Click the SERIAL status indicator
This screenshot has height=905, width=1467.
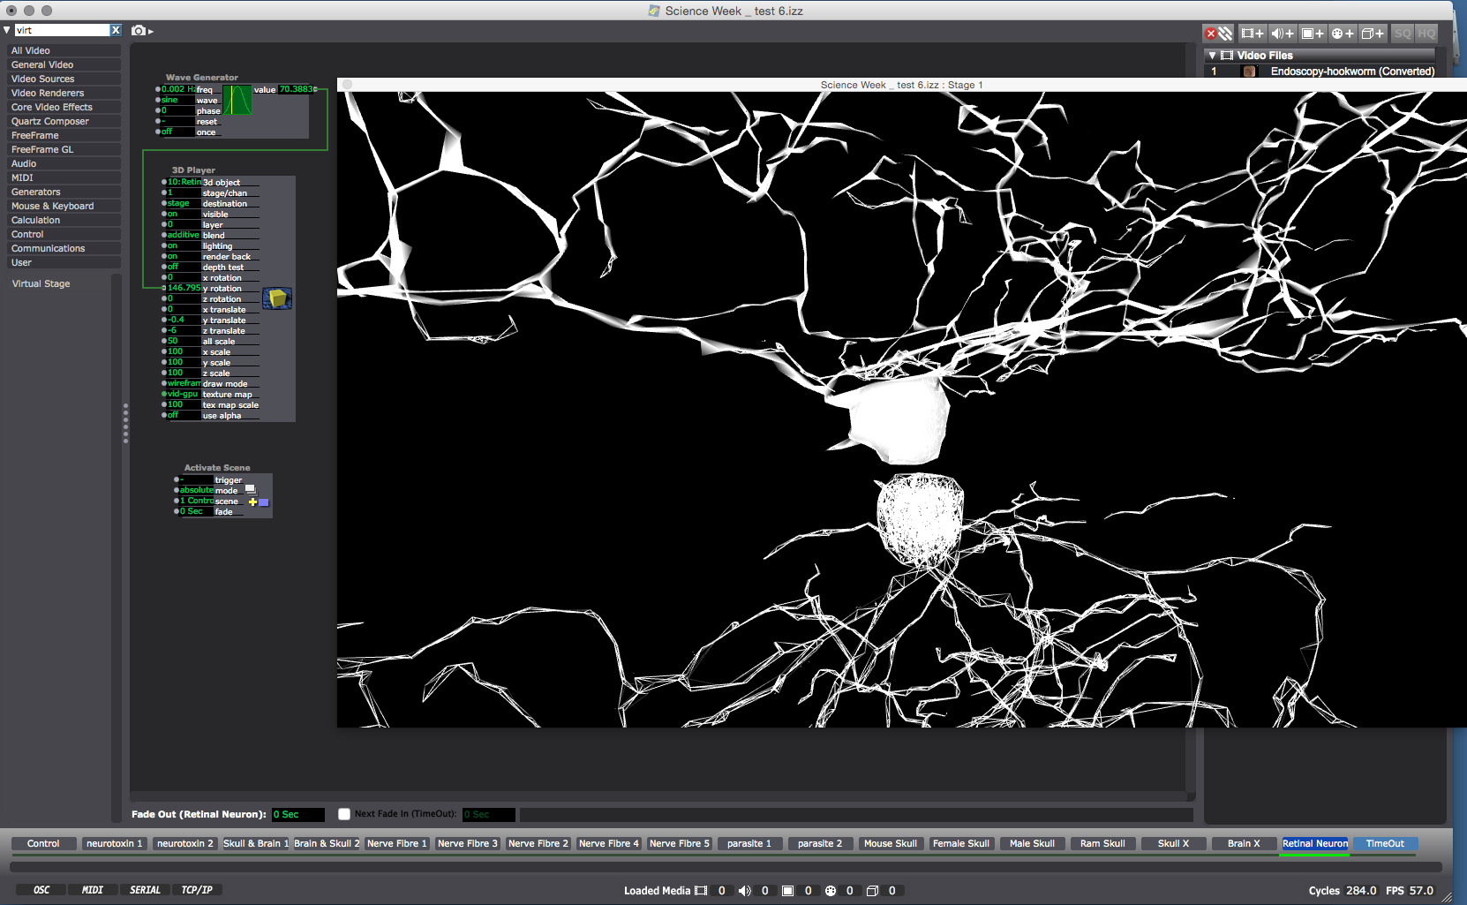[x=145, y=890]
